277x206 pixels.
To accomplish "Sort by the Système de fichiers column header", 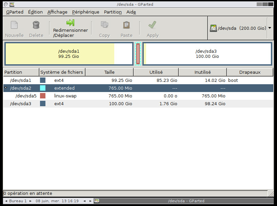I will [x=62, y=72].
